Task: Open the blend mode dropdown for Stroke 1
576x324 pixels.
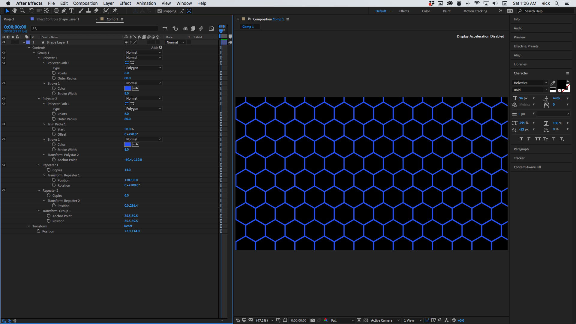Action: [x=143, y=83]
